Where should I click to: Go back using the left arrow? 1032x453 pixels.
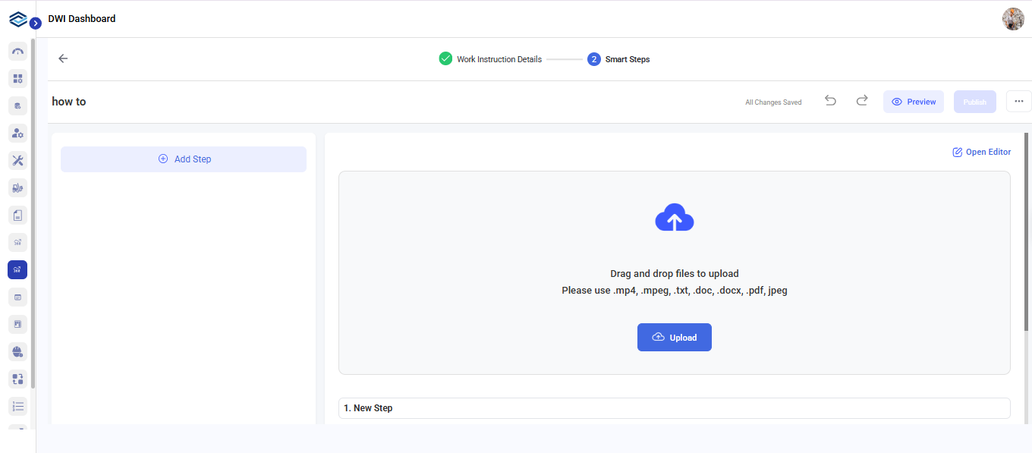(63, 58)
